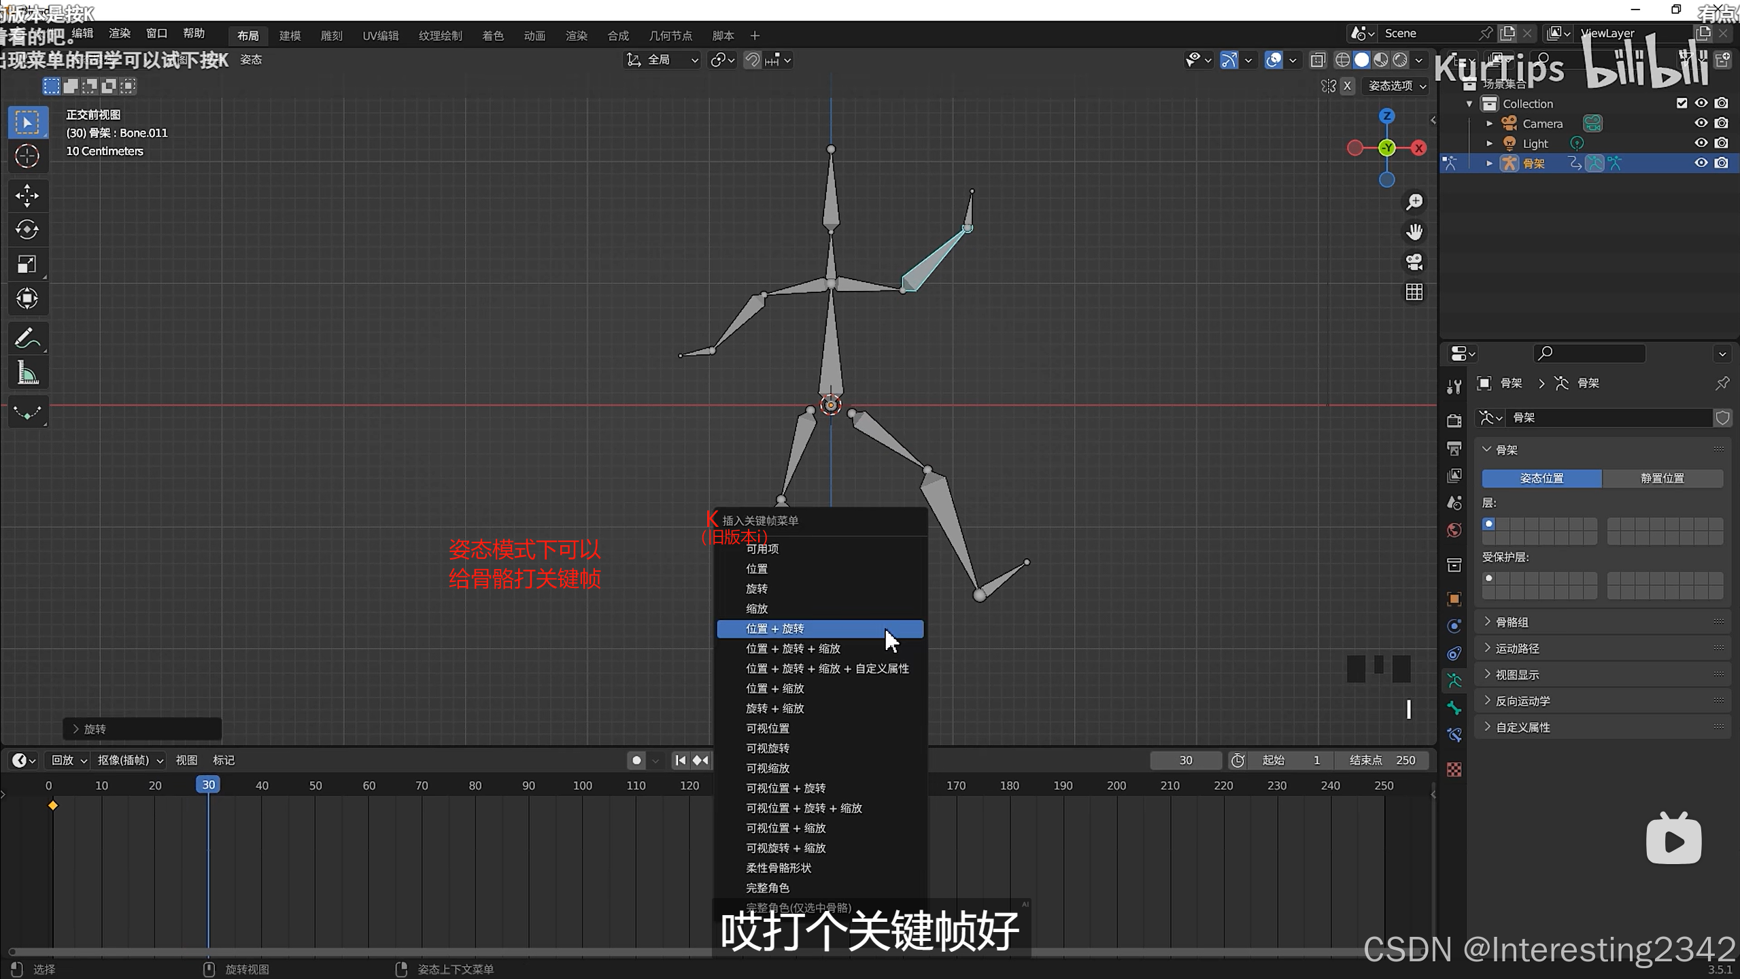Toggle Light visibility eye icon
The height and width of the screenshot is (979, 1740).
point(1701,143)
